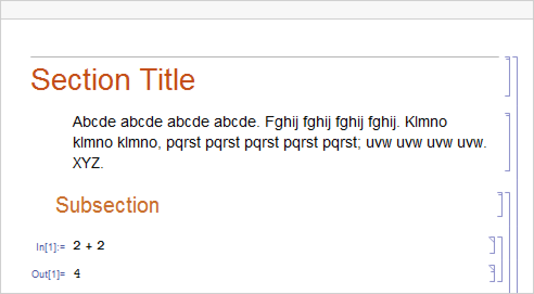Click inside the input expression 2 + 2

click(88, 246)
